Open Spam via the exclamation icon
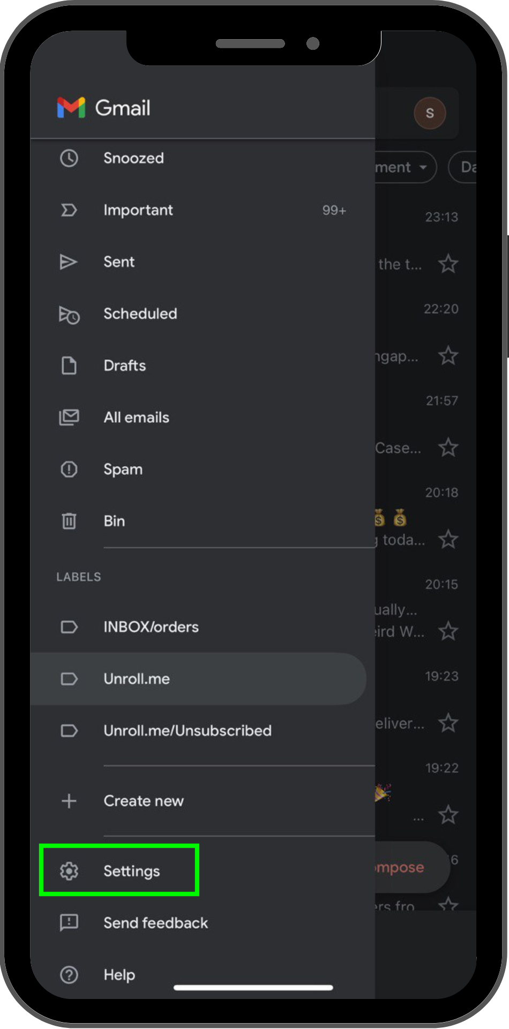 pos(69,469)
